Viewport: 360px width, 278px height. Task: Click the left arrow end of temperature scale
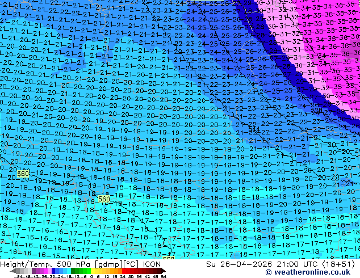pos(12,271)
